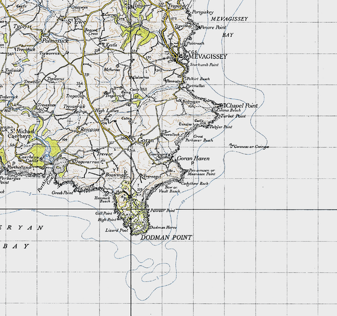Click the Tregarton label
The height and width of the screenshot is (316, 337).
tap(76, 96)
